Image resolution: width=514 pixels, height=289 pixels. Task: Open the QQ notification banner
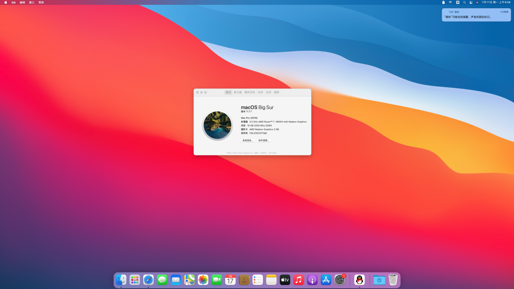(476, 15)
